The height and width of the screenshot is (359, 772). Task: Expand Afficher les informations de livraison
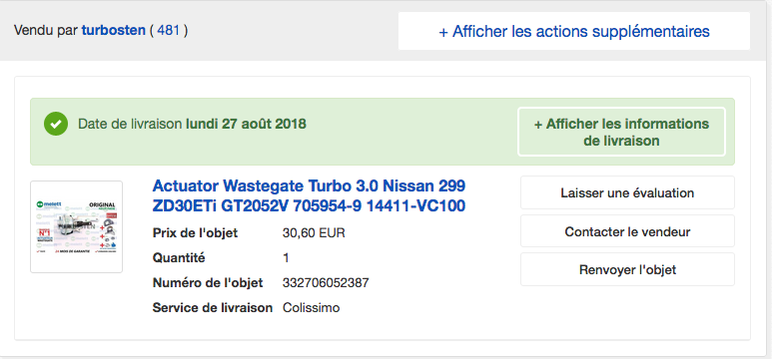click(621, 132)
